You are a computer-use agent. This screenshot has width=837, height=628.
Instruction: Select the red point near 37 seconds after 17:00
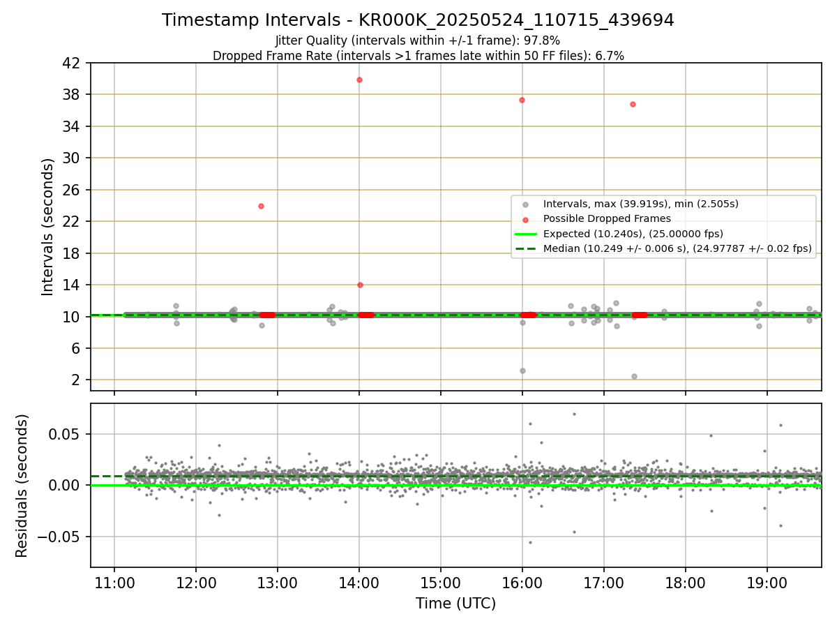[x=633, y=104]
